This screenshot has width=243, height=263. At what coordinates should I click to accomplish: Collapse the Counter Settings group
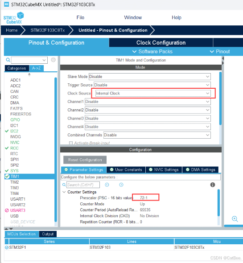click(x=64, y=192)
